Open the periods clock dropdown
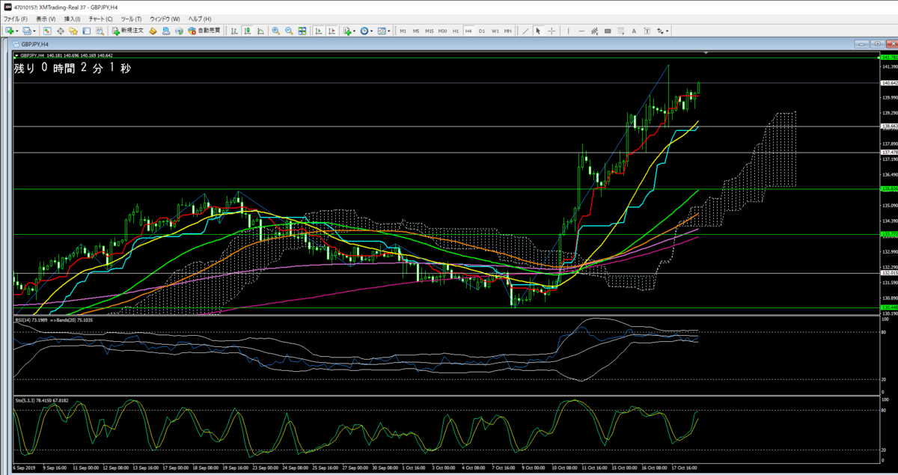The width and height of the screenshot is (898, 475). tap(367, 31)
